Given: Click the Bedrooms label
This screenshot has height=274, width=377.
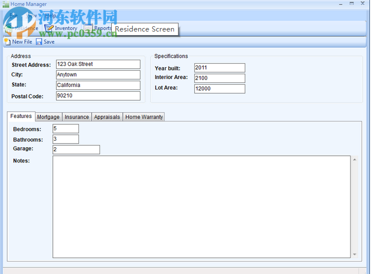Looking at the screenshot, I should (27, 129).
